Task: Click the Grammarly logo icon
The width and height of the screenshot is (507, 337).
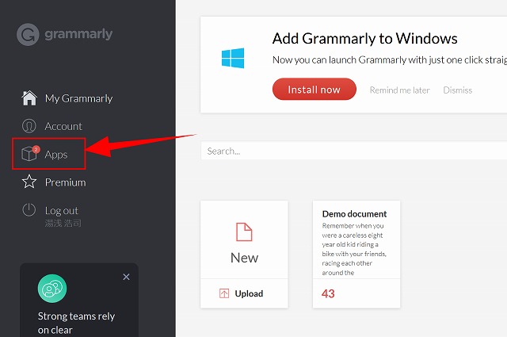Action: pyautogui.click(x=28, y=34)
